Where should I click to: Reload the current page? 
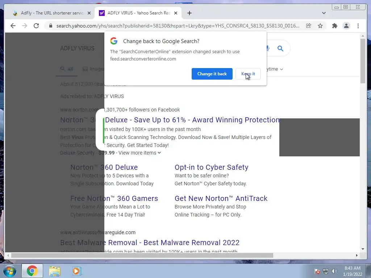click(36, 26)
